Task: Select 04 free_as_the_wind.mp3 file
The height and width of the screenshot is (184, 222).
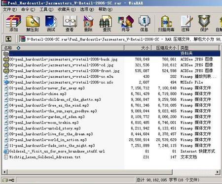Action: [x=49, y=105]
